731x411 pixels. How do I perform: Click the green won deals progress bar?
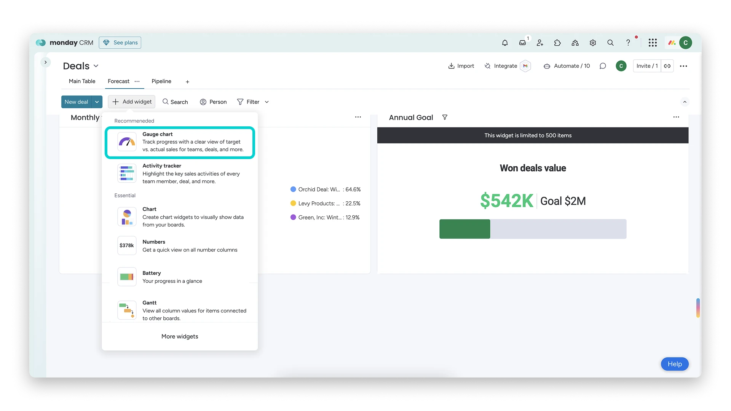[x=464, y=229]
